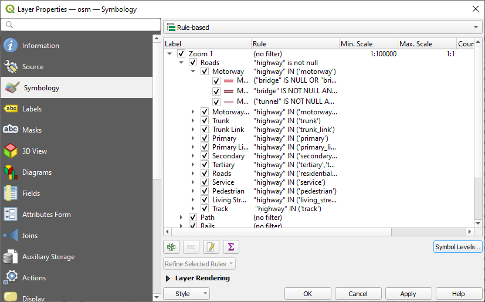The image size is (485, 302).
Task: Open the Actions gear icon
Action: click(x=11, y=277)
